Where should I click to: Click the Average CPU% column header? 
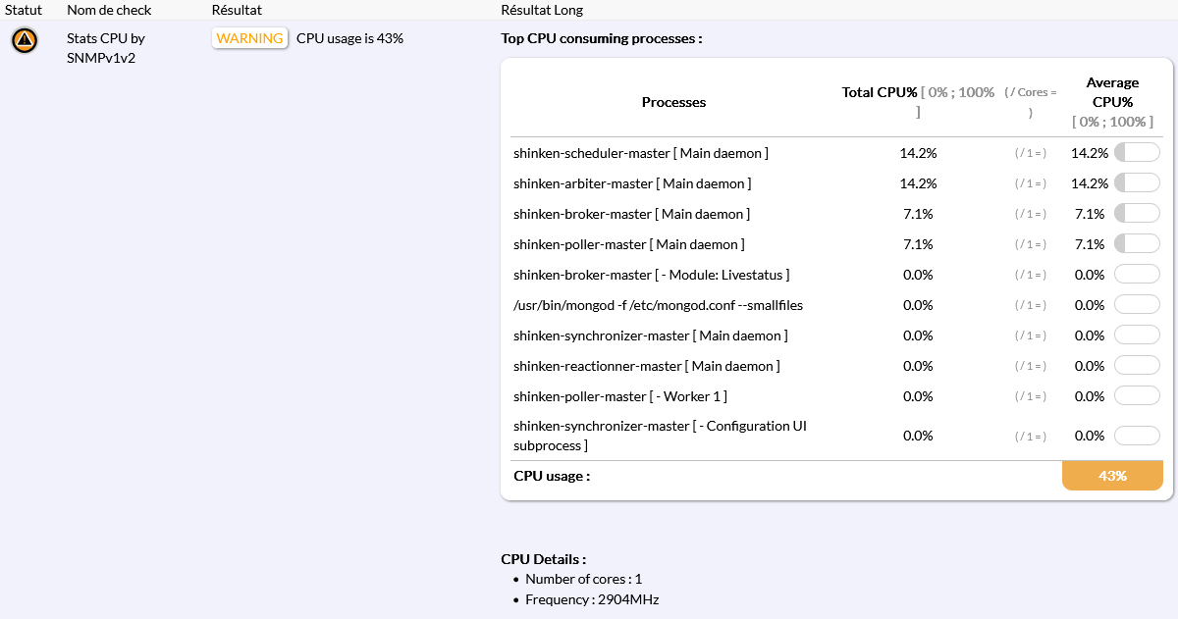[x=1112, y=92]
